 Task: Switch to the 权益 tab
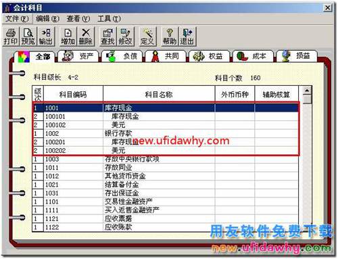[x=210, y=56]
